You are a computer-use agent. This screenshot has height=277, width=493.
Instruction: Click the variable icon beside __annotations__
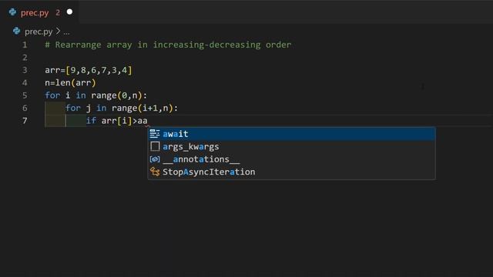(155, 159)
